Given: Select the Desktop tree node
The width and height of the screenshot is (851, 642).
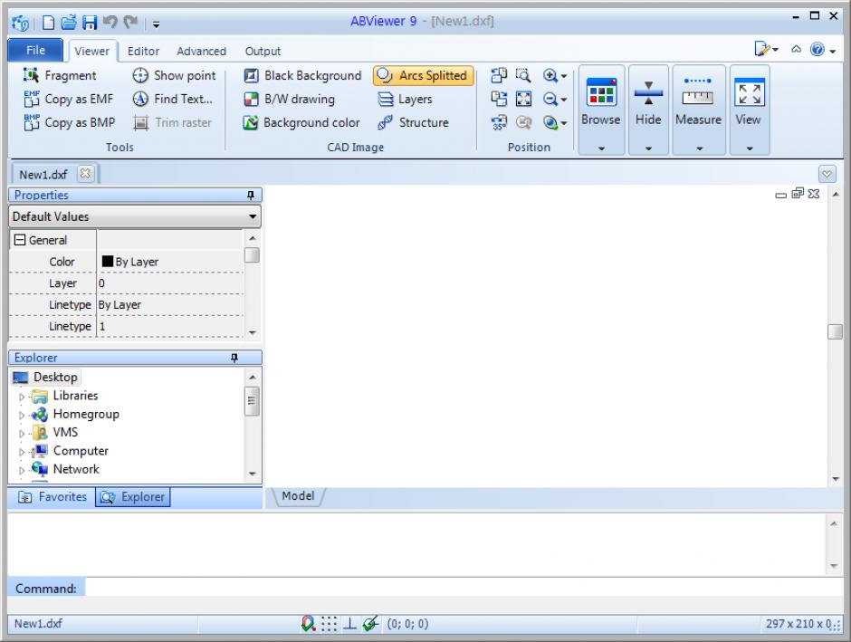Looking at the screenshot, I should pos(45,378).
